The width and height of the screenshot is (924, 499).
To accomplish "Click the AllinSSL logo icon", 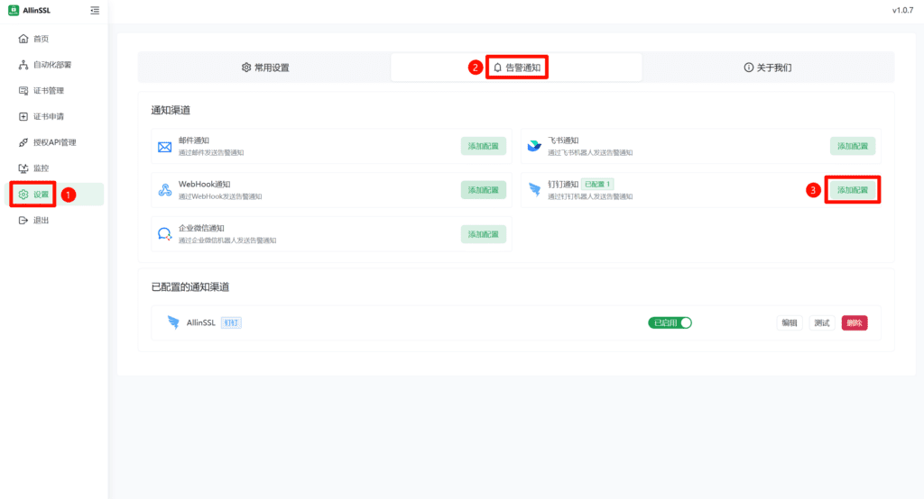I will [14, 11].
